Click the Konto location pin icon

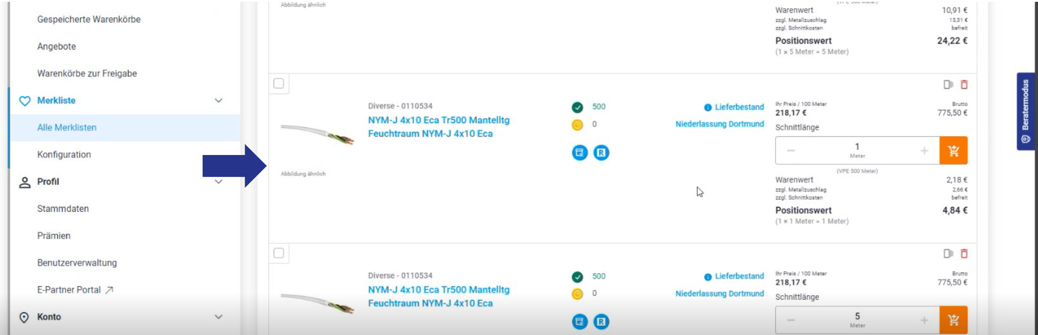24,317
